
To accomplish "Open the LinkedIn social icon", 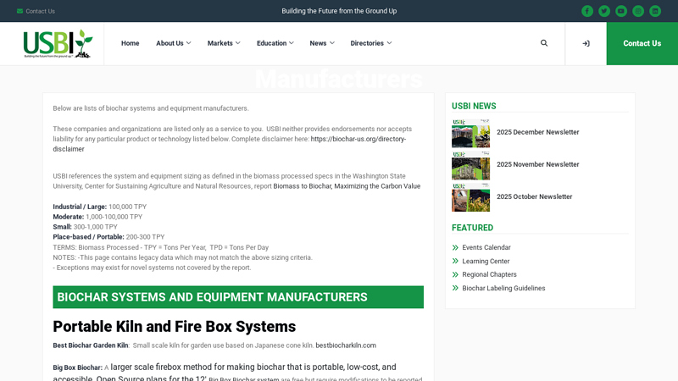I will (x=655, y=11).
